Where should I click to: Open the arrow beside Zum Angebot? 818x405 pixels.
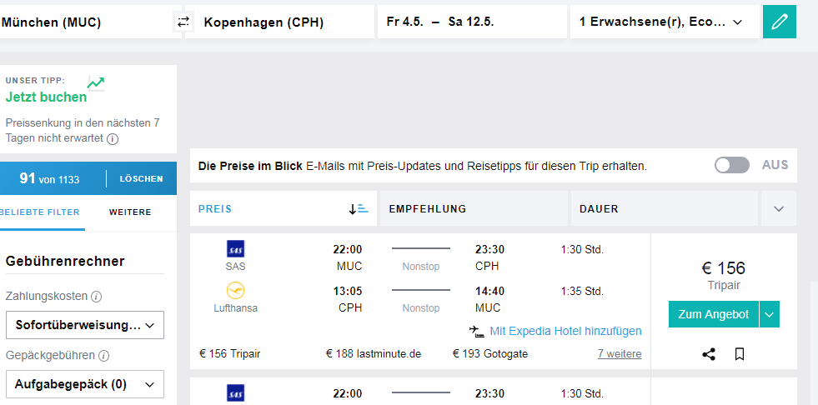[x=770, y=314]
